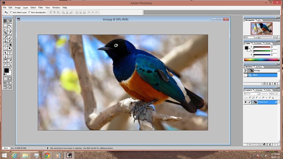This screenshot has height=159, width=283.
Task: Open the Navigator panel options menu arrow
Action: (279, 20)
